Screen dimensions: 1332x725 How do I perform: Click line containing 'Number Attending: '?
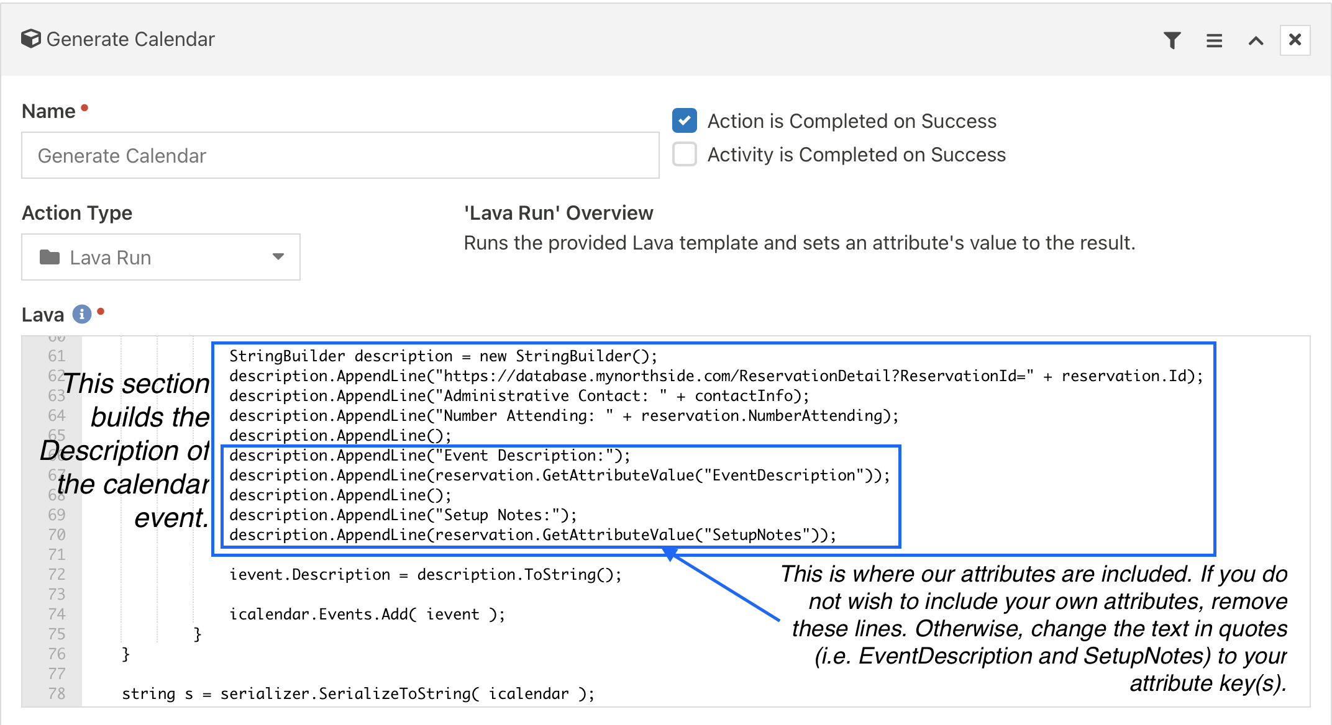(x=564, y=415)
